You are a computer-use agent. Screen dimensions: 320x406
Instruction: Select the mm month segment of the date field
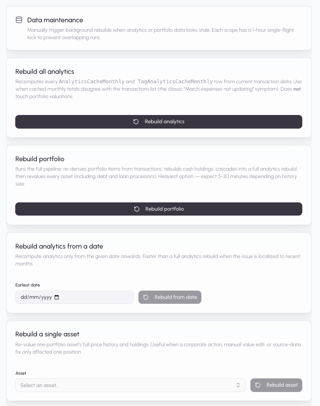[33, 297]
